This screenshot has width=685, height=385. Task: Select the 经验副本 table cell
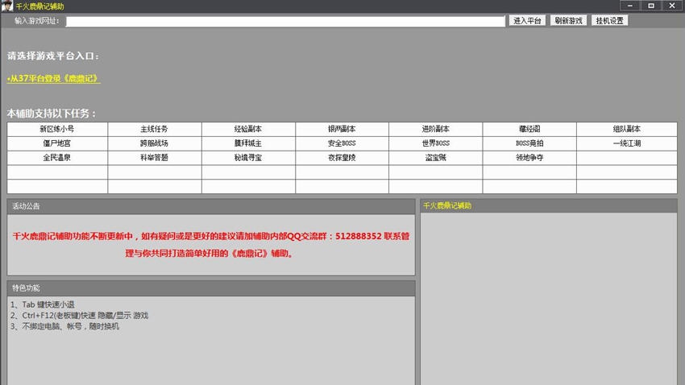coord(248,129)
